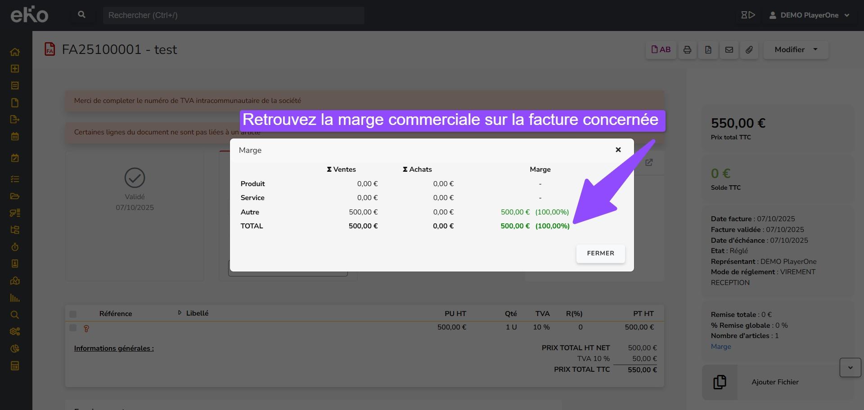Image resolution: width=864 pixels, height=410 pixels.
Task: Open the DEMO PlayerOne user menu
Action: (809, 15)
